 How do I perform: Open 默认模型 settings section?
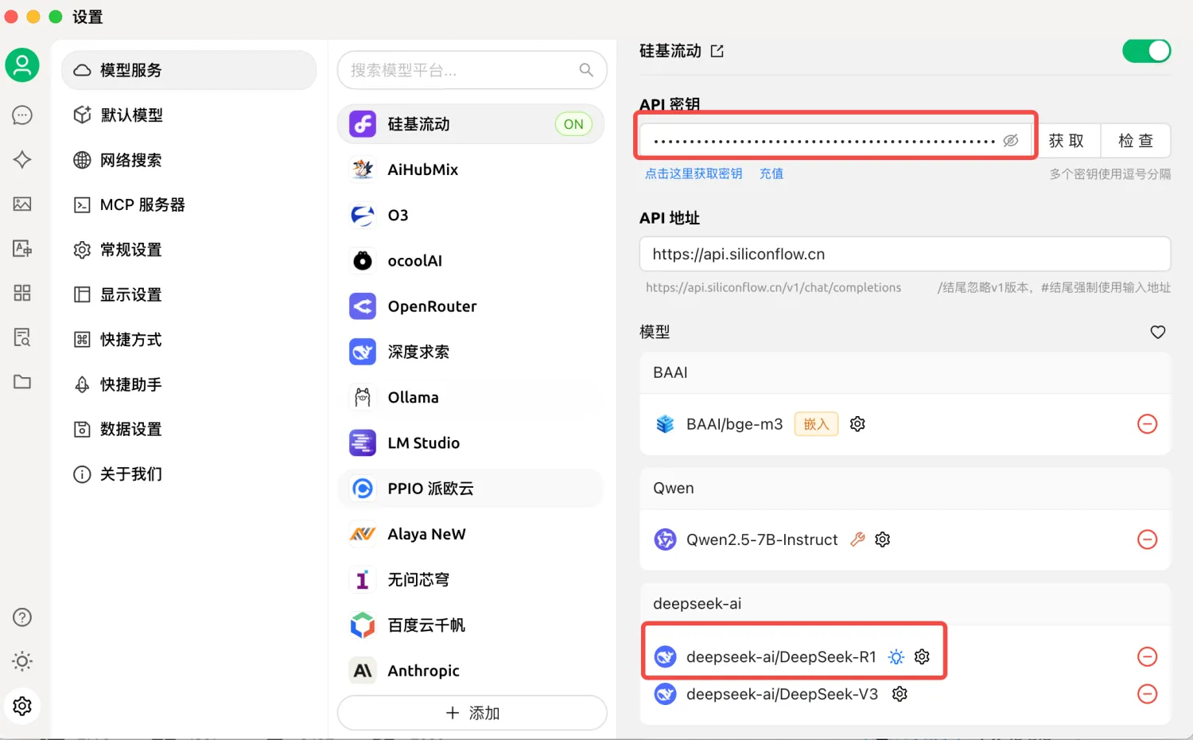pos(188,115)
